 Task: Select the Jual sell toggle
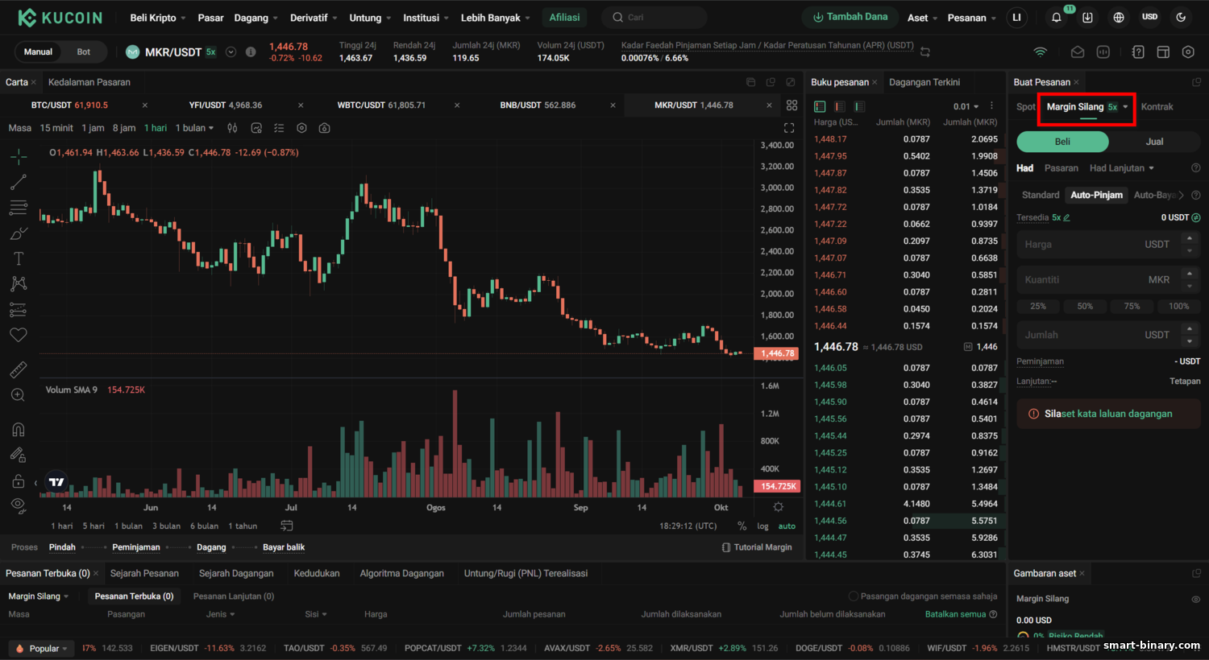1154,142
